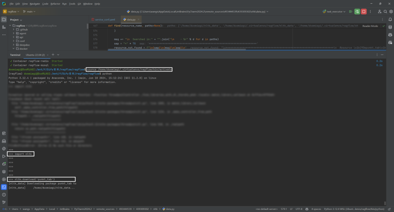Open the Git menu
The width and height of the screenshot is (394, 212).
click(79, 4)
